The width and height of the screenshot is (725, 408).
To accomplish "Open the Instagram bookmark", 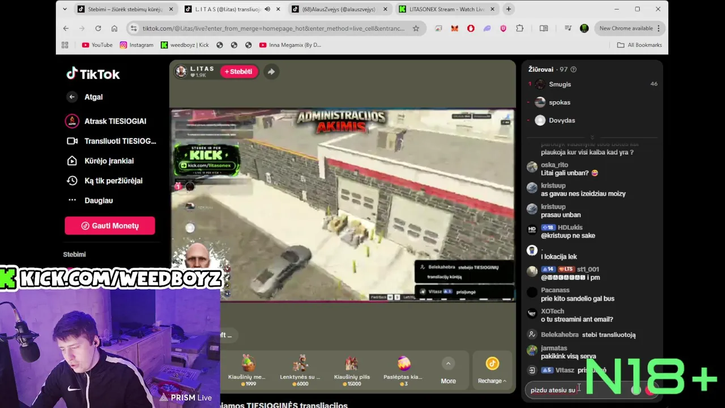I will [x=137, y=45].
